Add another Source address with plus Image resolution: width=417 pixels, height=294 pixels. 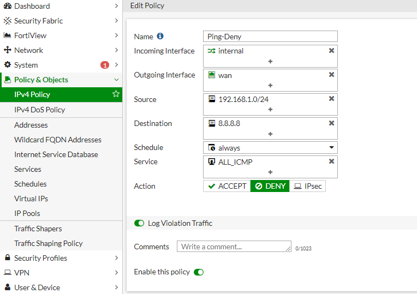pos(270,110)
